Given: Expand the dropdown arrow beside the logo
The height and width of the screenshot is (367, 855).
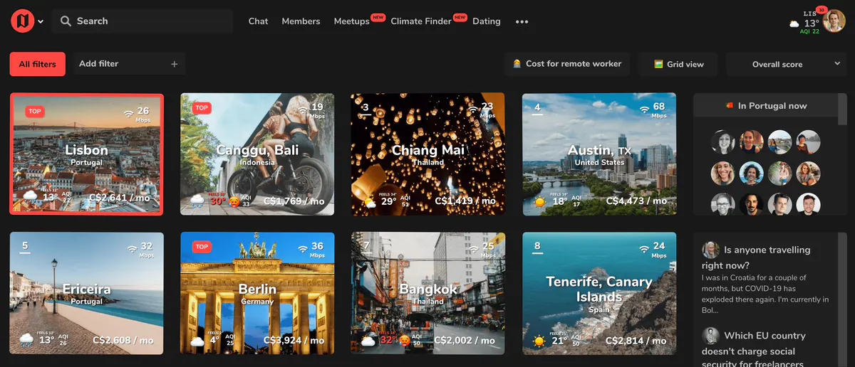Looking at the screenshot, I should (x=41, y=22).
